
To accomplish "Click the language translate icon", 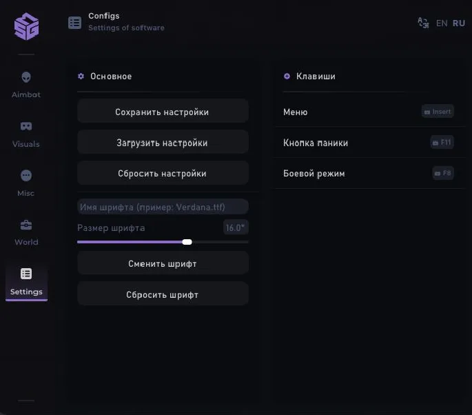I will (423, 23).
